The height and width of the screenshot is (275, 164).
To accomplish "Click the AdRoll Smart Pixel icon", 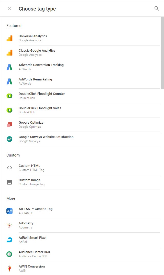I will 9,240.
